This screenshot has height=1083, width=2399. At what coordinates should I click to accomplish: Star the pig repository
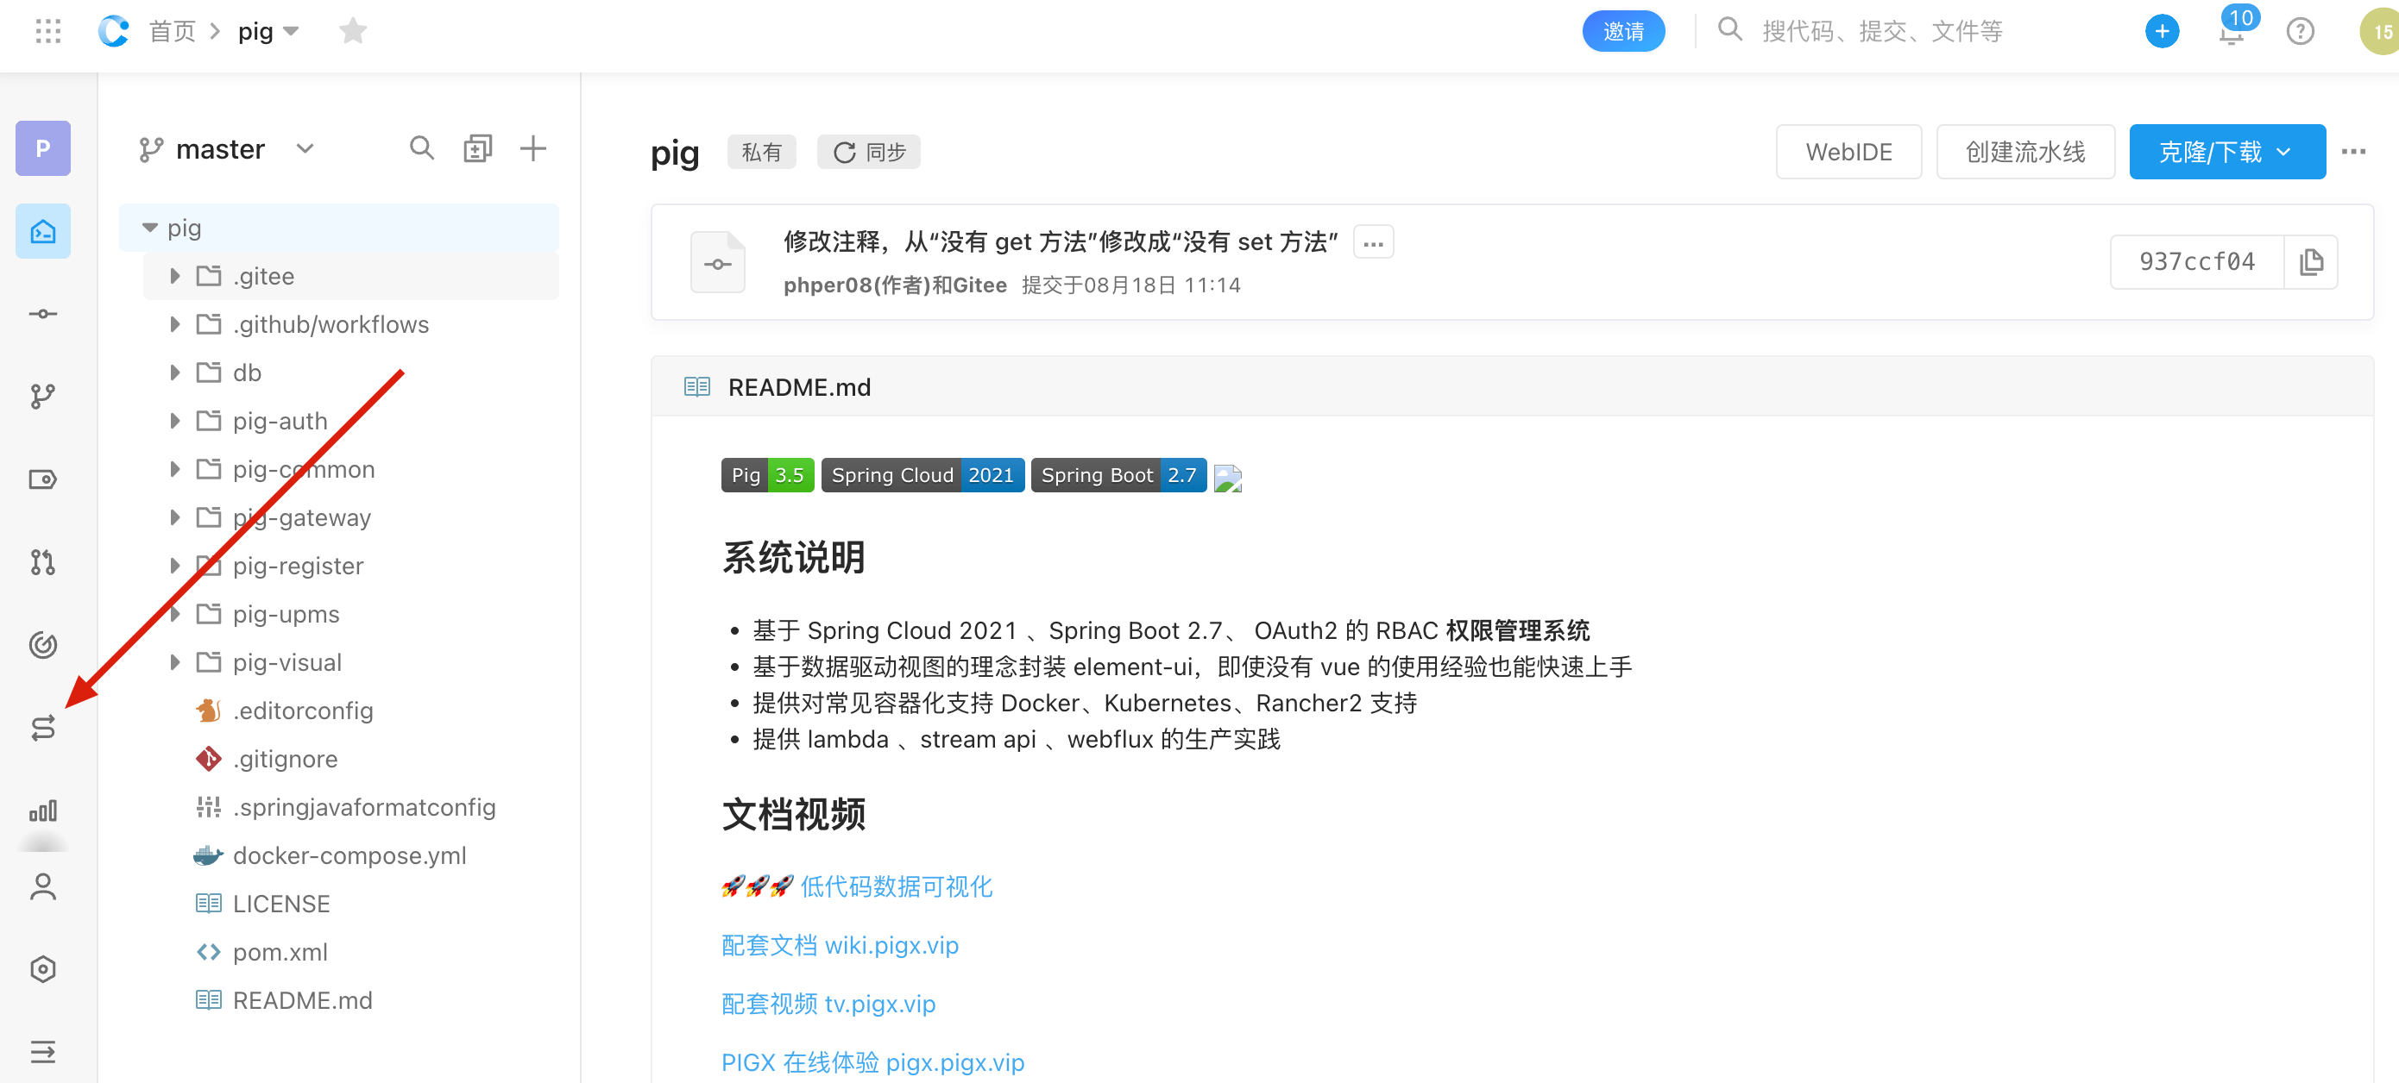[x=353, y=31]
